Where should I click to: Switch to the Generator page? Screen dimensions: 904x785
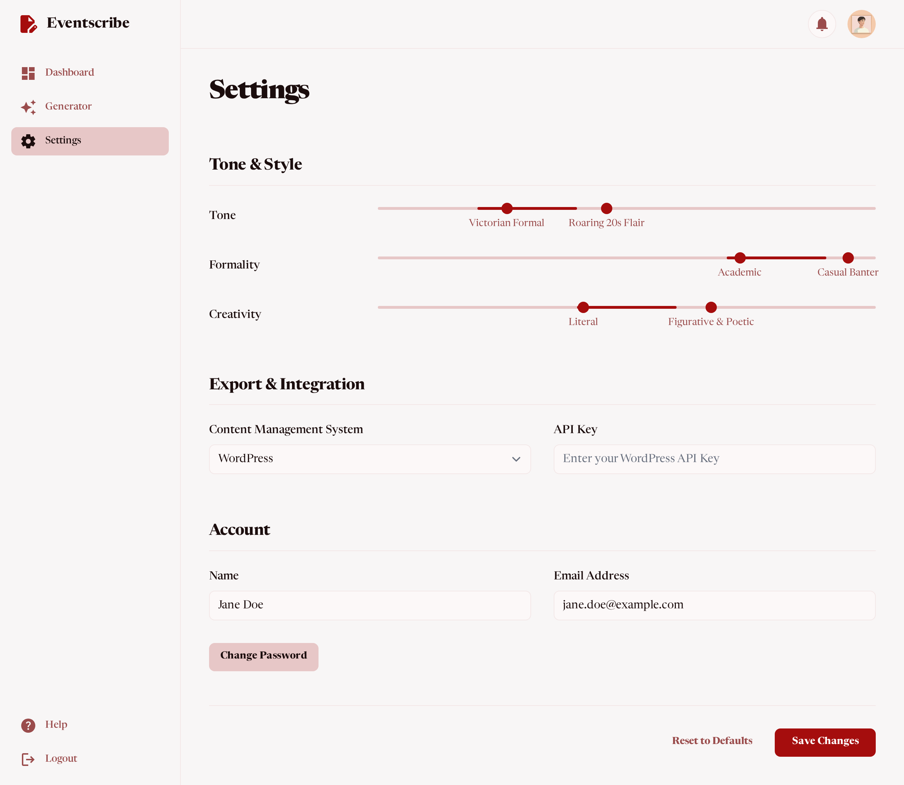point(68,106)
